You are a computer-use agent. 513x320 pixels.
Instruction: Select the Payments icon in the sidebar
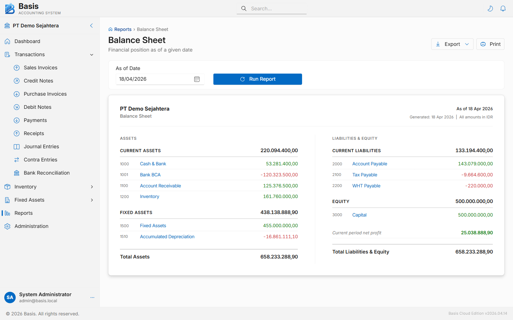16,120
